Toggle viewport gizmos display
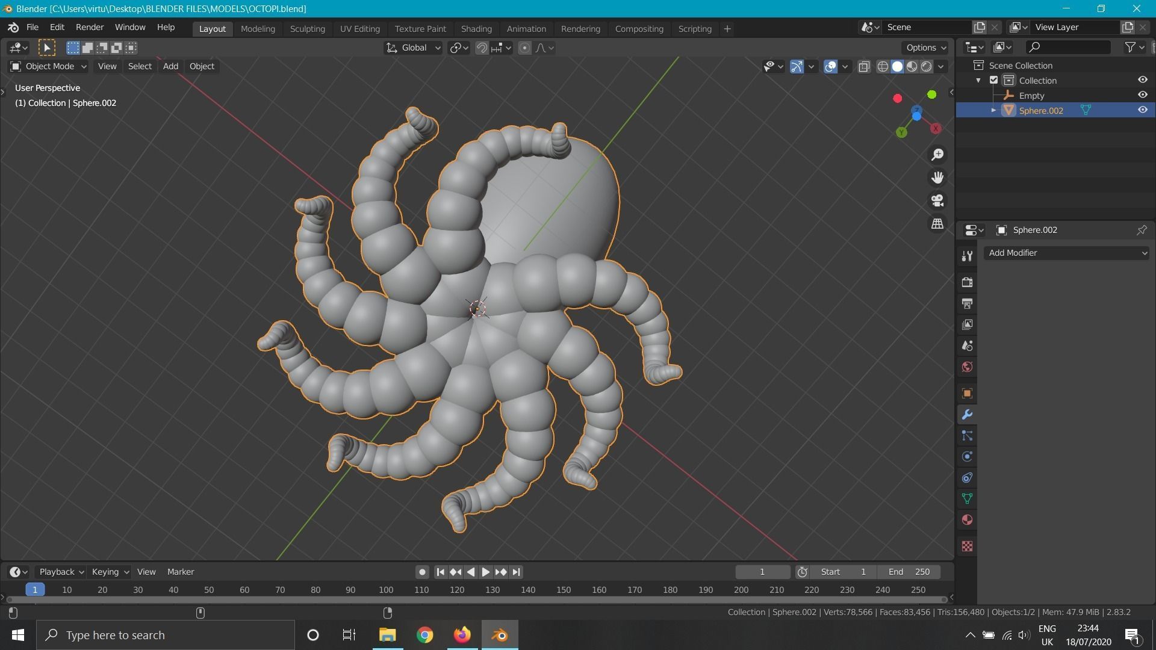This screenshot has width=1156, height=650. click(797, 67)
